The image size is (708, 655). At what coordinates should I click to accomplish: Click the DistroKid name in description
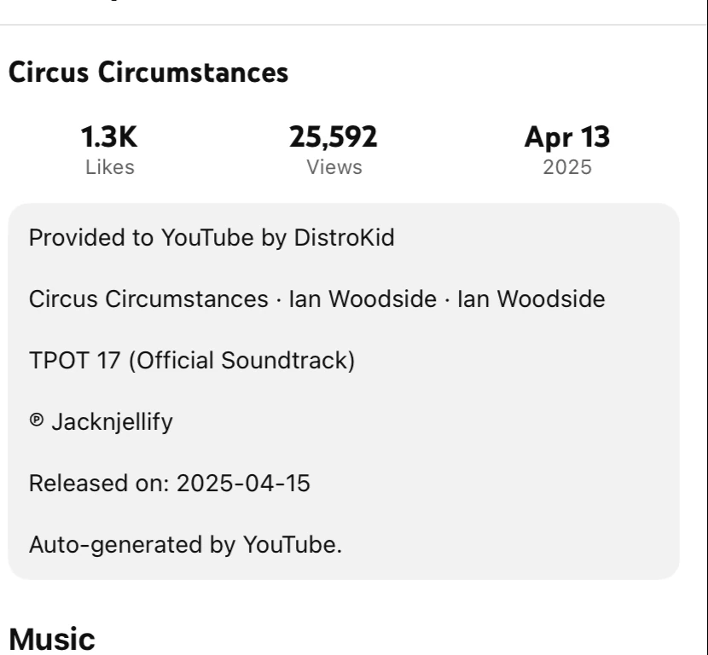click(344, 238)
